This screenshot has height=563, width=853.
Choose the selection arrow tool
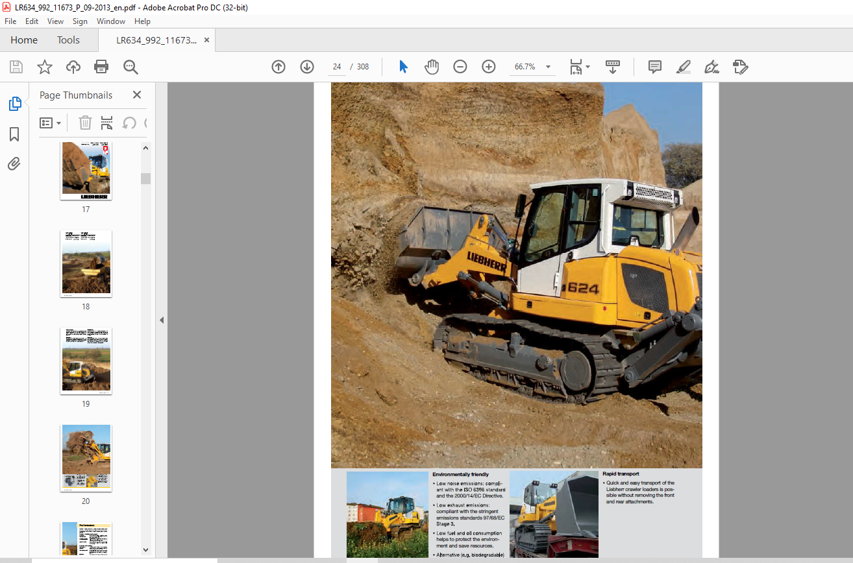[x=403, y=67]
